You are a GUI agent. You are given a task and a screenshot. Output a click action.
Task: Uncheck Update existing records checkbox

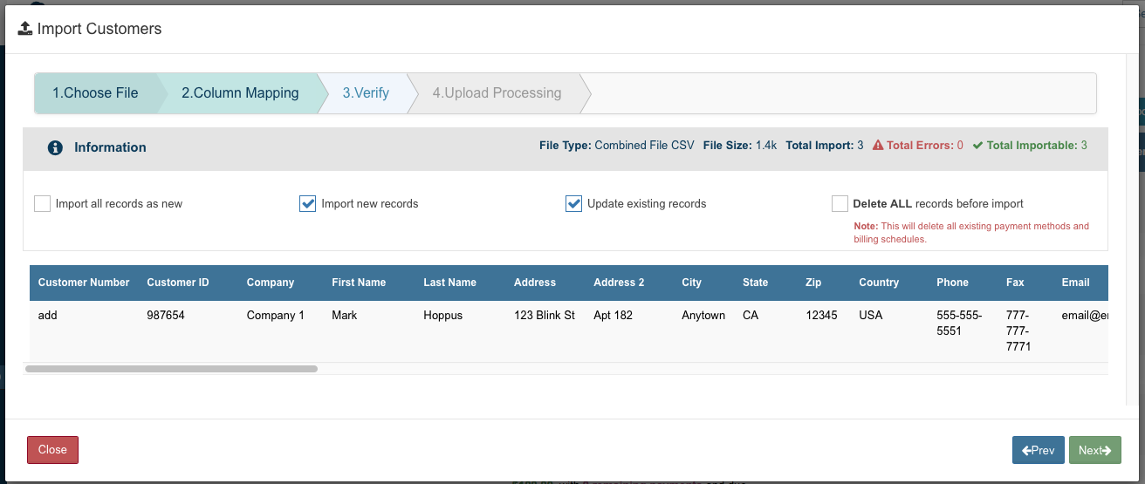pyautogui.click(x=573, y=204)
